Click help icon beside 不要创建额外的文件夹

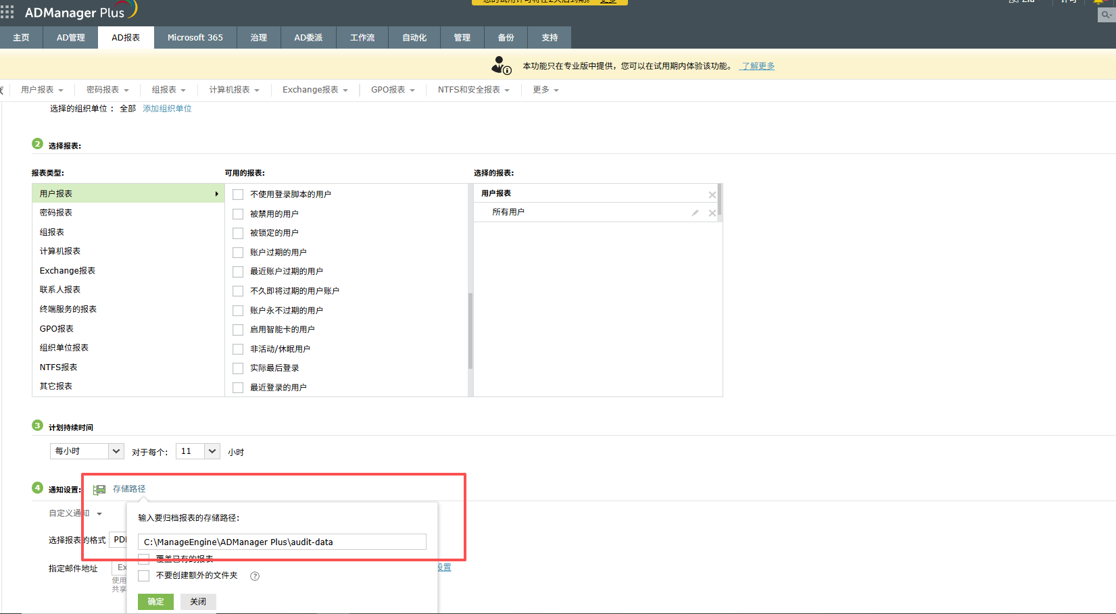[255, 576]
